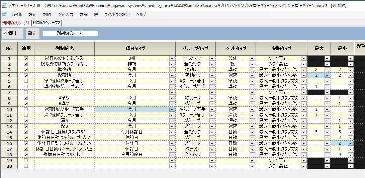Open the ウィンドウの設定 menu
Viewport: 365px width, 178px height.
(117, 15)
